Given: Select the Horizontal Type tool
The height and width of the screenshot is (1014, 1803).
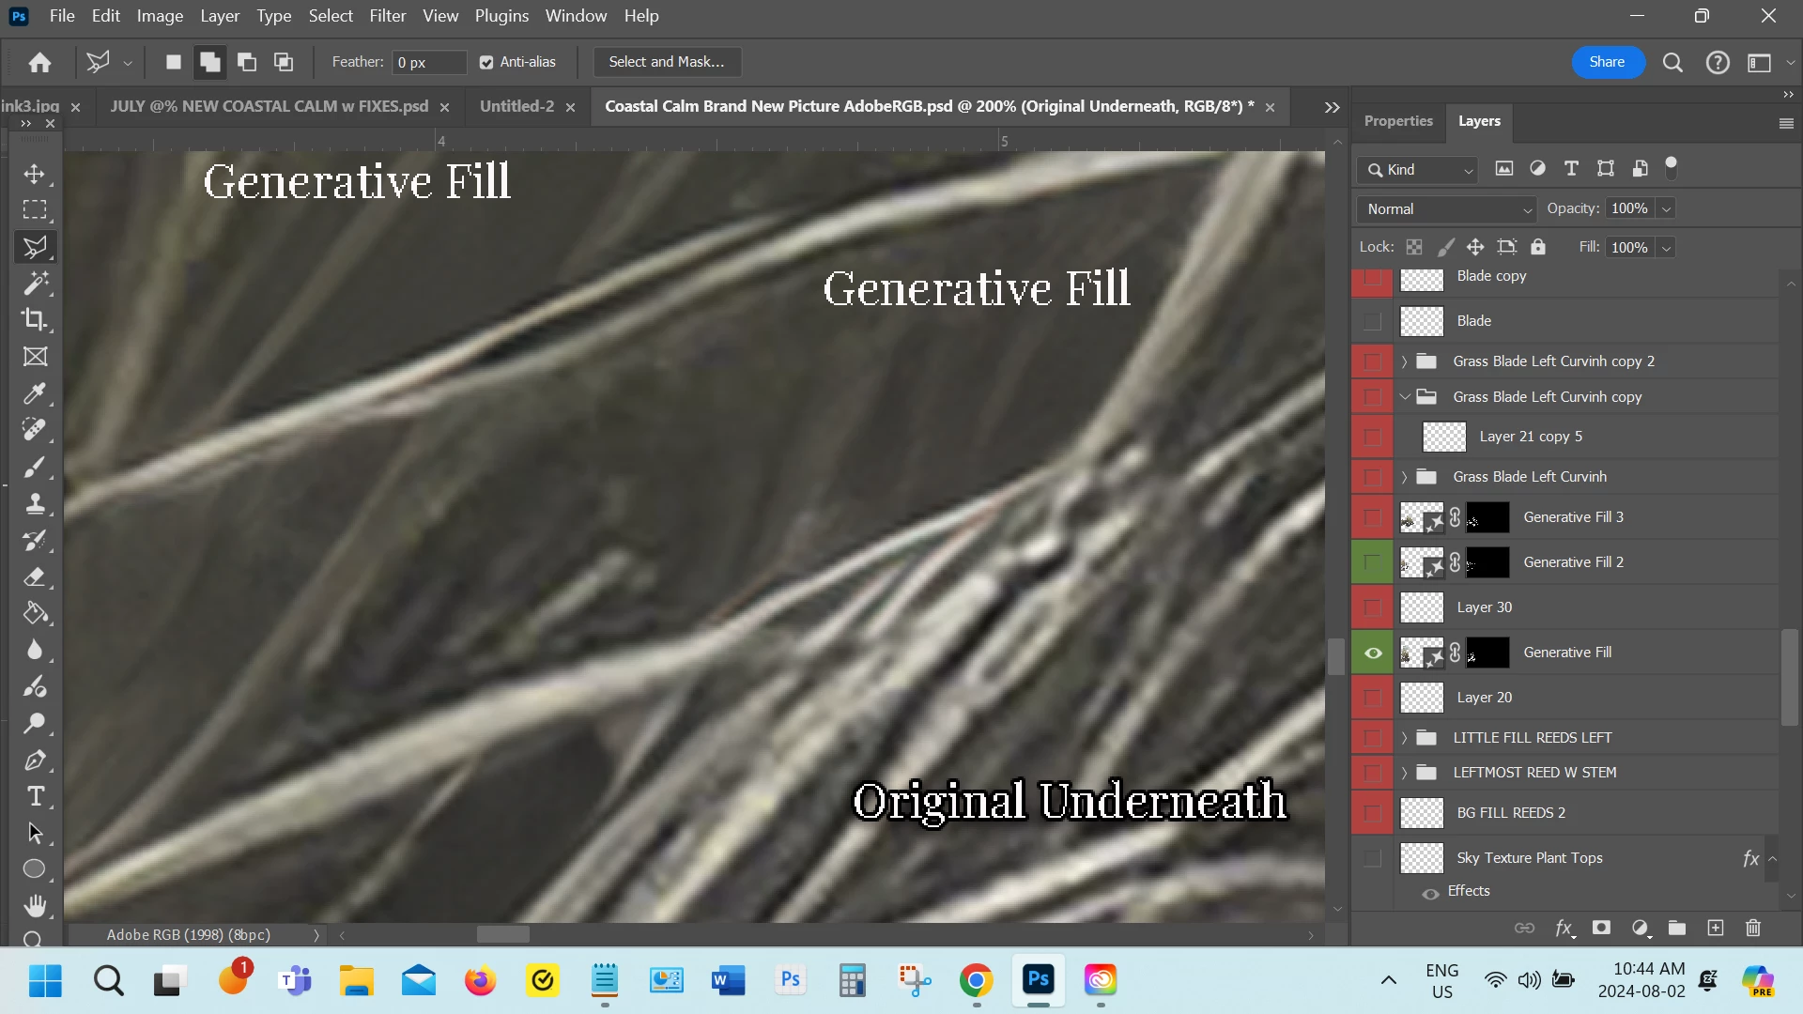Looking at the screenshot, I should (x=35, y=797).
